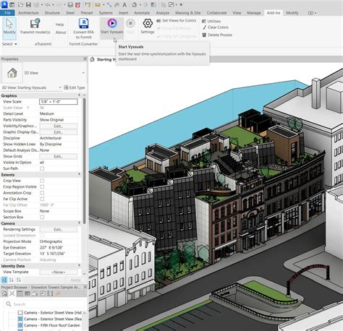The width and height of the screenshot is (343, 331).
Task: Click the View Scale input field
Action: click(59, 102)
